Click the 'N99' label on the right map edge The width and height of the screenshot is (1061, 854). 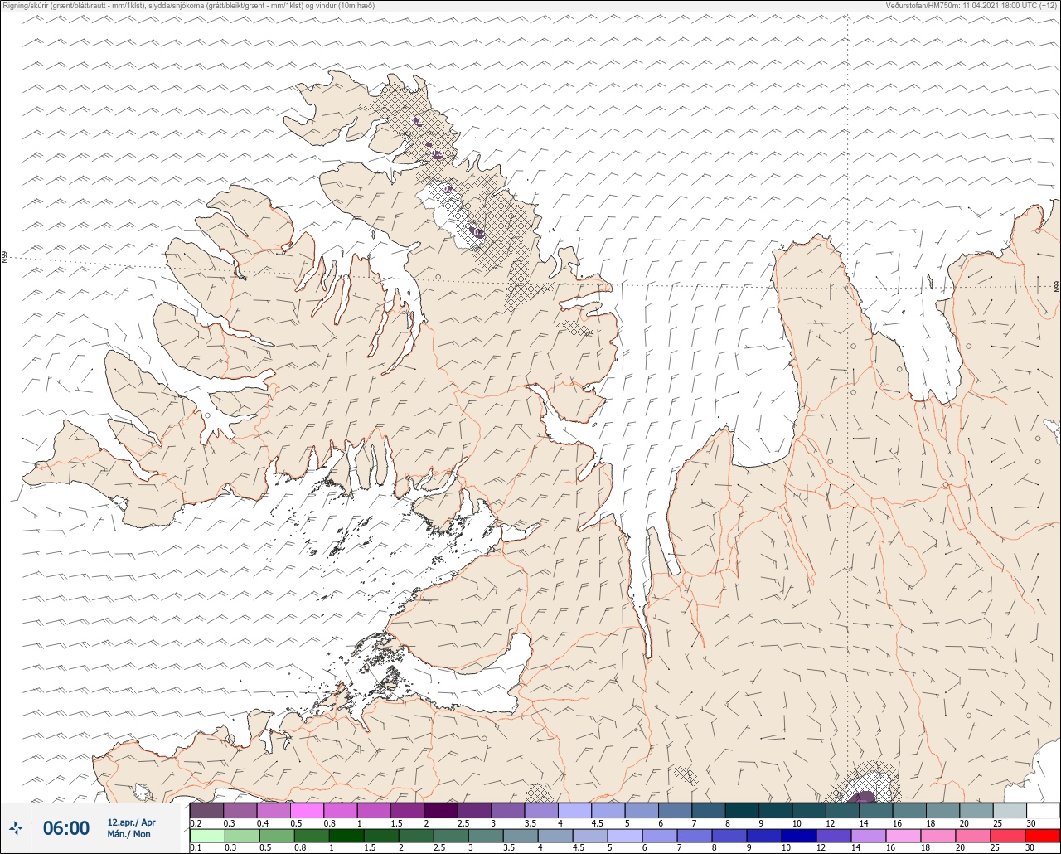pos(1057,287)
